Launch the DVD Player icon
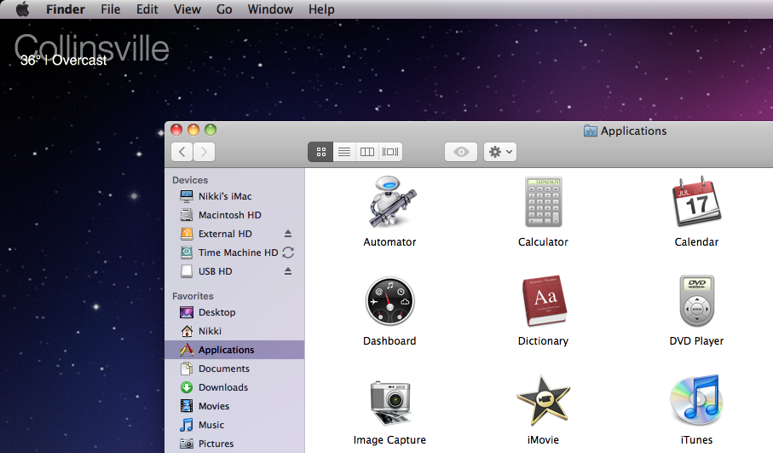The height and width of the screenshot is (453, 773). pyautogui.click(x=696, y=300)
